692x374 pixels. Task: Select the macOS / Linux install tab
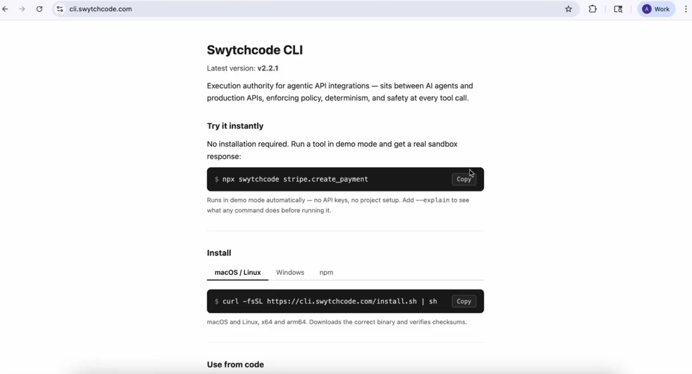pos(238,273)
